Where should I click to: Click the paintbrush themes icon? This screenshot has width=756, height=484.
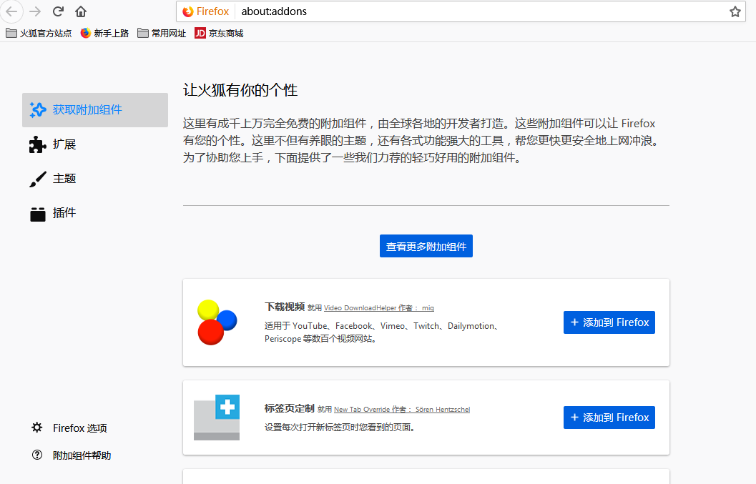[38, 179]
